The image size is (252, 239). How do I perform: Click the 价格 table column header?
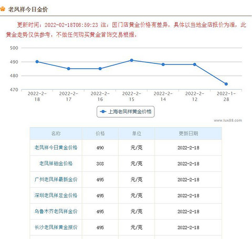coord(100,134)
